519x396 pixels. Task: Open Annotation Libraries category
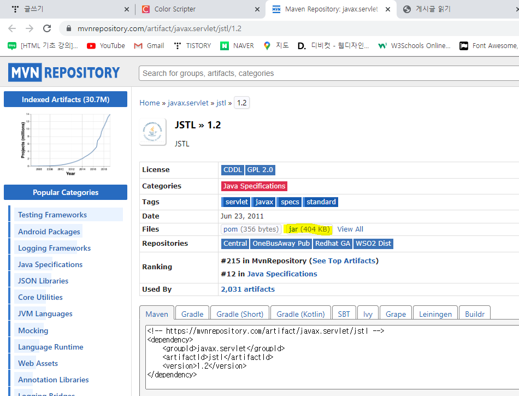(x=54, y=380)
